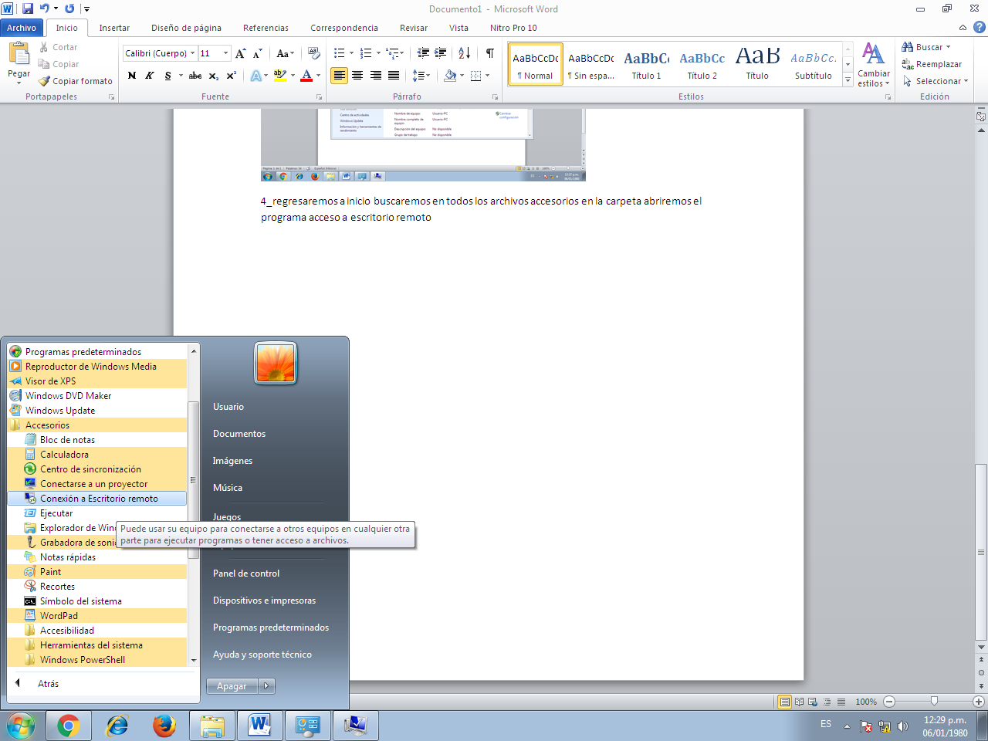The width and height of the screenshot is (988, 741).
Task: Save document via quick access toolbar
Action: pos(28,8)
